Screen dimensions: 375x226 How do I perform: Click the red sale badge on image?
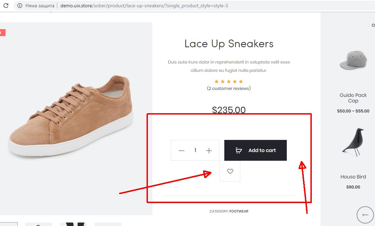click(x=2, y=33)
